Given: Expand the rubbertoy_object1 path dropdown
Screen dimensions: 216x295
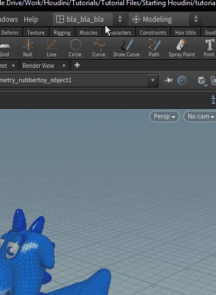Looking at the screenshot, I should [x=153, y=81].
